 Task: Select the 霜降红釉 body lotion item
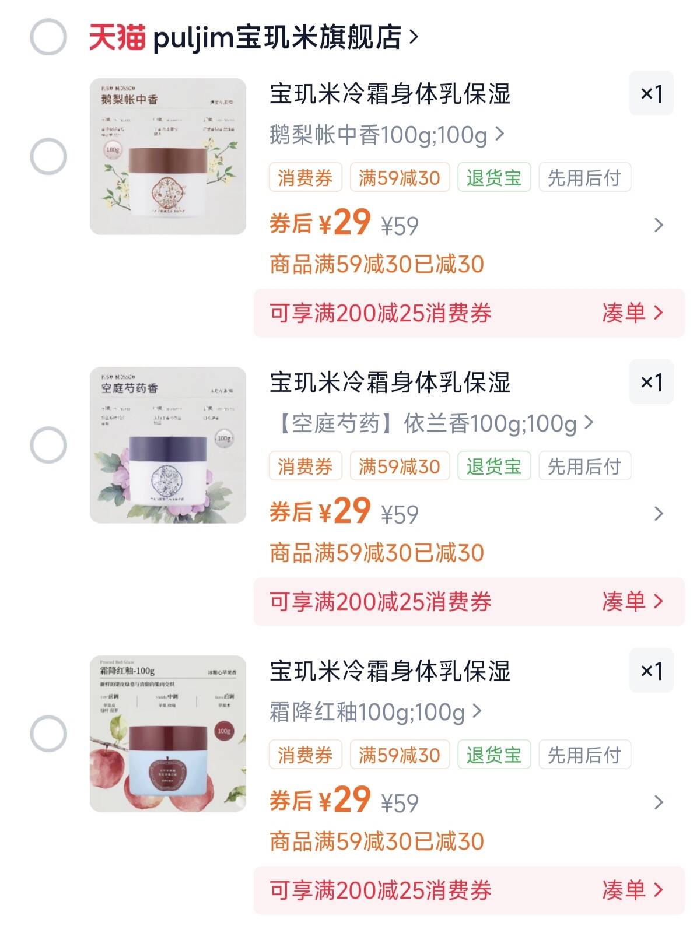tap(48, 734)
